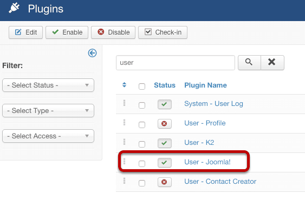This screenshot has width=305, height=200.
Task: Check the User - Profile checkbox
Action: point(142,125)
